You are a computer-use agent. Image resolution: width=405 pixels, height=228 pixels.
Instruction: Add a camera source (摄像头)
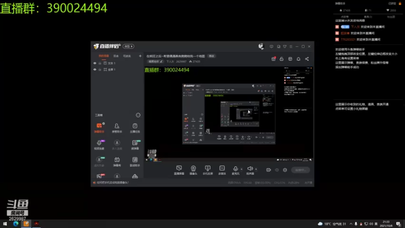point(193,170)
